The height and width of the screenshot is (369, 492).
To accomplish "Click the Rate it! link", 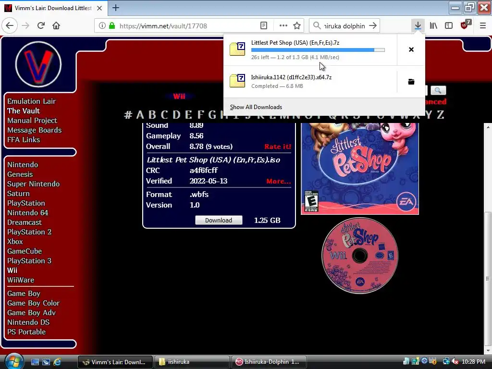I will coord(278,147).
